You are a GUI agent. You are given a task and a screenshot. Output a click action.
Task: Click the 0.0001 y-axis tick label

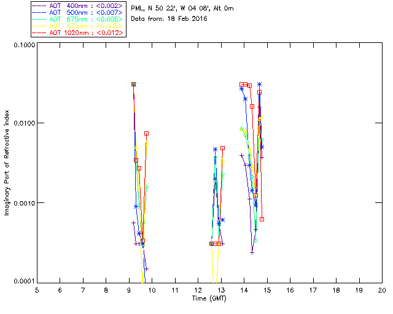tap(24, 281)
